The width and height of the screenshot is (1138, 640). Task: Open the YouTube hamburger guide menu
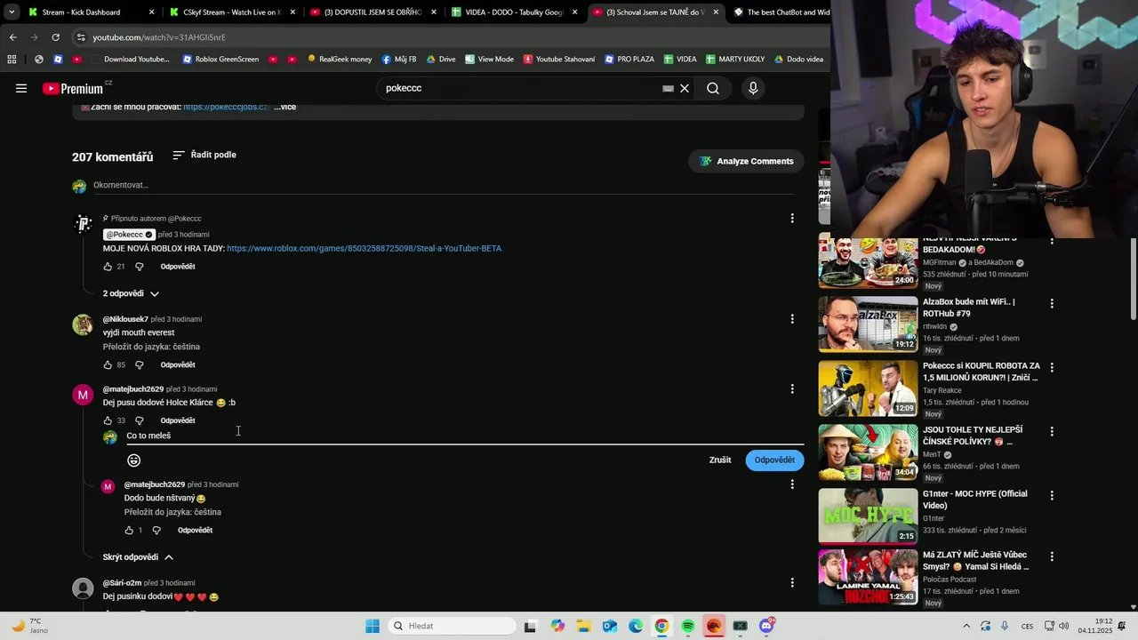click(21, 88)
